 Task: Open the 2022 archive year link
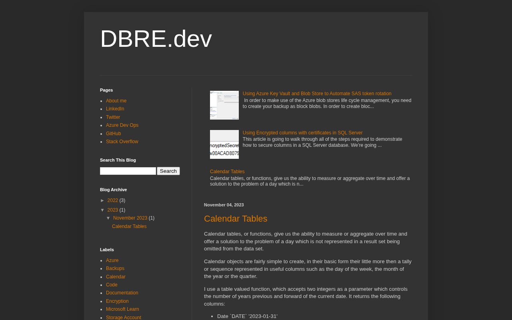pos(112,200)
